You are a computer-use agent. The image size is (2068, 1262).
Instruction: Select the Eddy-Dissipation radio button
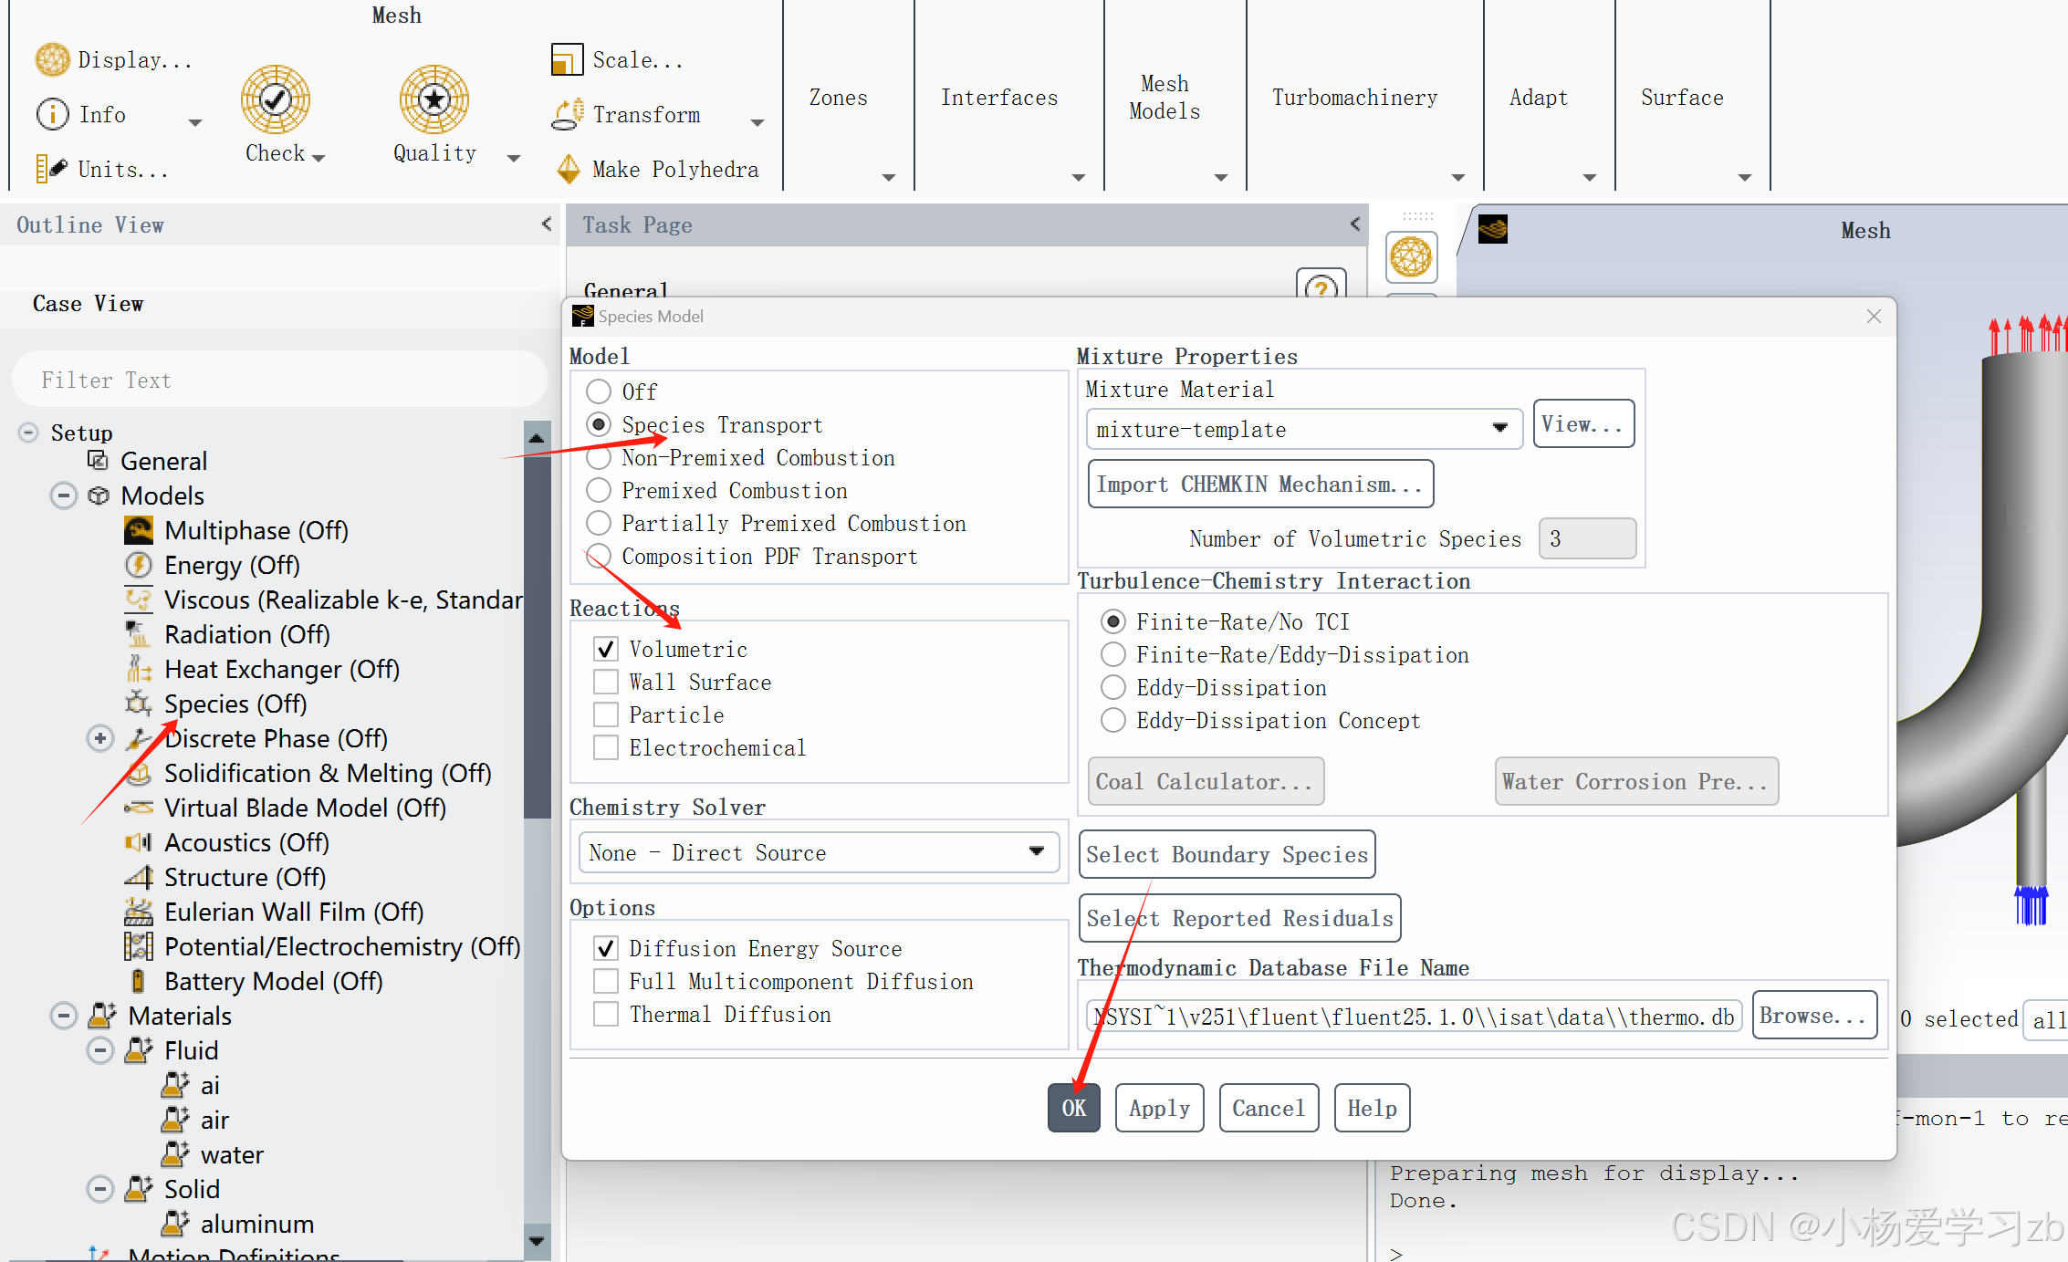click(x=1113, y=688)
